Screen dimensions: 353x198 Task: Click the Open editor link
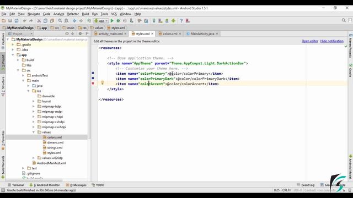coord(310,41)
